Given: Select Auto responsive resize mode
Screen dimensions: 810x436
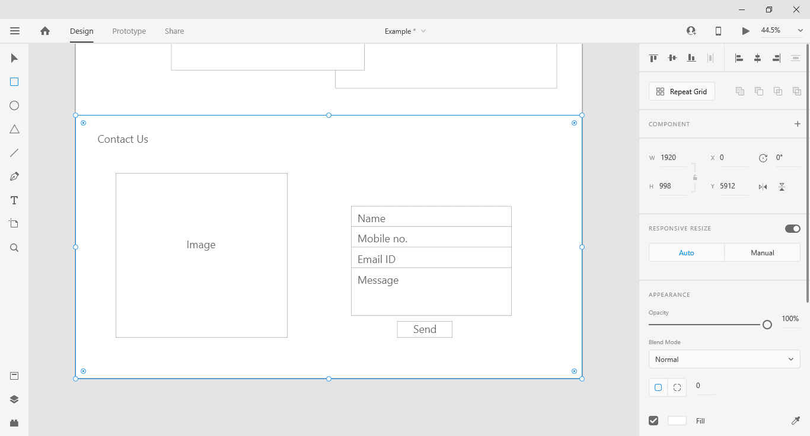Looking at the screenshot, I should 687,252.
